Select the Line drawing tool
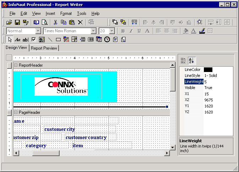Screen dimensions: 239x172 click(50, 40)
